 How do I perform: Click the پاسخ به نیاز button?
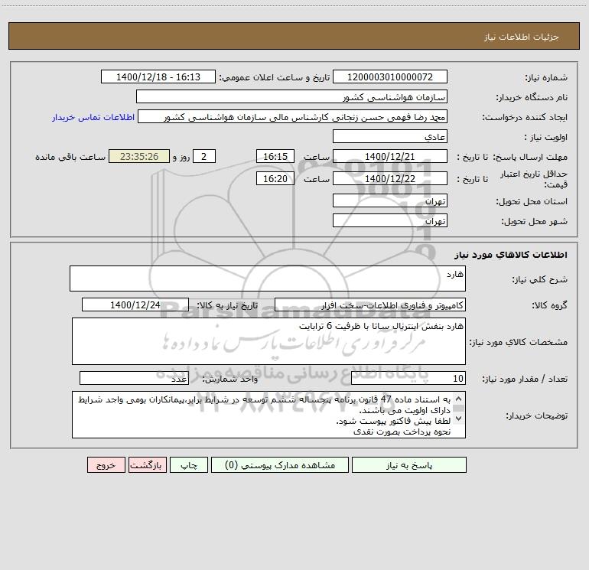409,465
